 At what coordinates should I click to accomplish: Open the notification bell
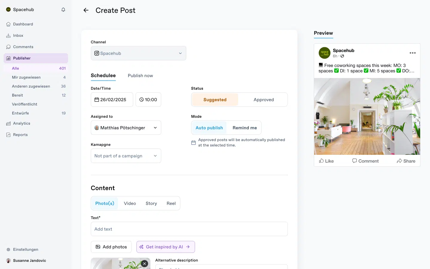[63, 10]
